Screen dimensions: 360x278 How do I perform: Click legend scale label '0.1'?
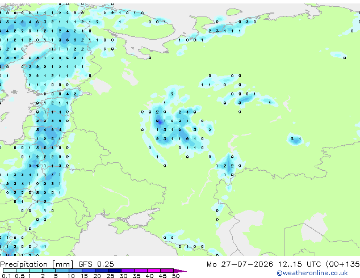6,276
